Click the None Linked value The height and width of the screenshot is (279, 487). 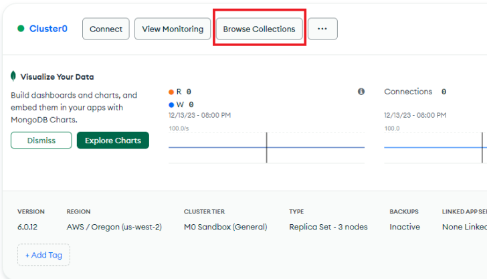(x=465, y=227)
